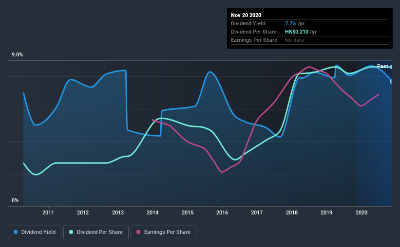
Task: Click the 7.7% dividend yield value
Action: (290, 23)
